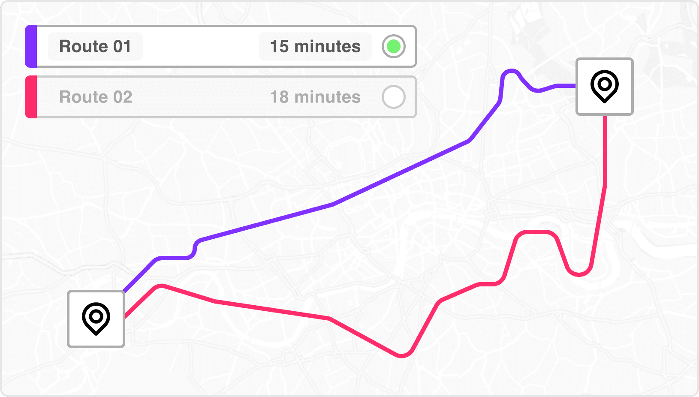Image resolution: width=699 pixels, height=397 pixels.
Task: Click the green filled radio indicator on Route 01
Action: pyautogui.click(x=393, y=45)
